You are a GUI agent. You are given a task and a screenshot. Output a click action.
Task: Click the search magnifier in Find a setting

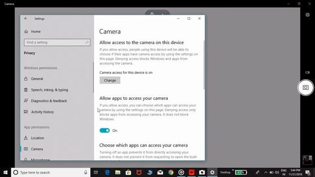point(87,42)
